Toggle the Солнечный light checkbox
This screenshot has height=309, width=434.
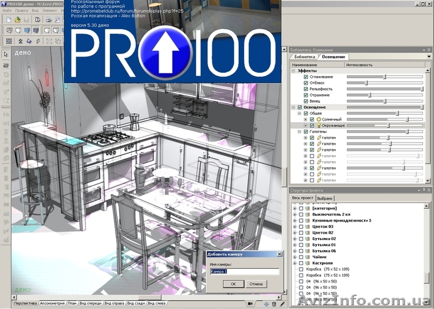(x=312, y=119)
